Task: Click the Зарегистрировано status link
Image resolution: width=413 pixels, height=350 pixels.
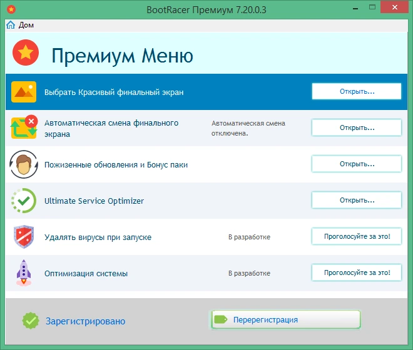Action: pyautogui.click(x=85, y=321)
